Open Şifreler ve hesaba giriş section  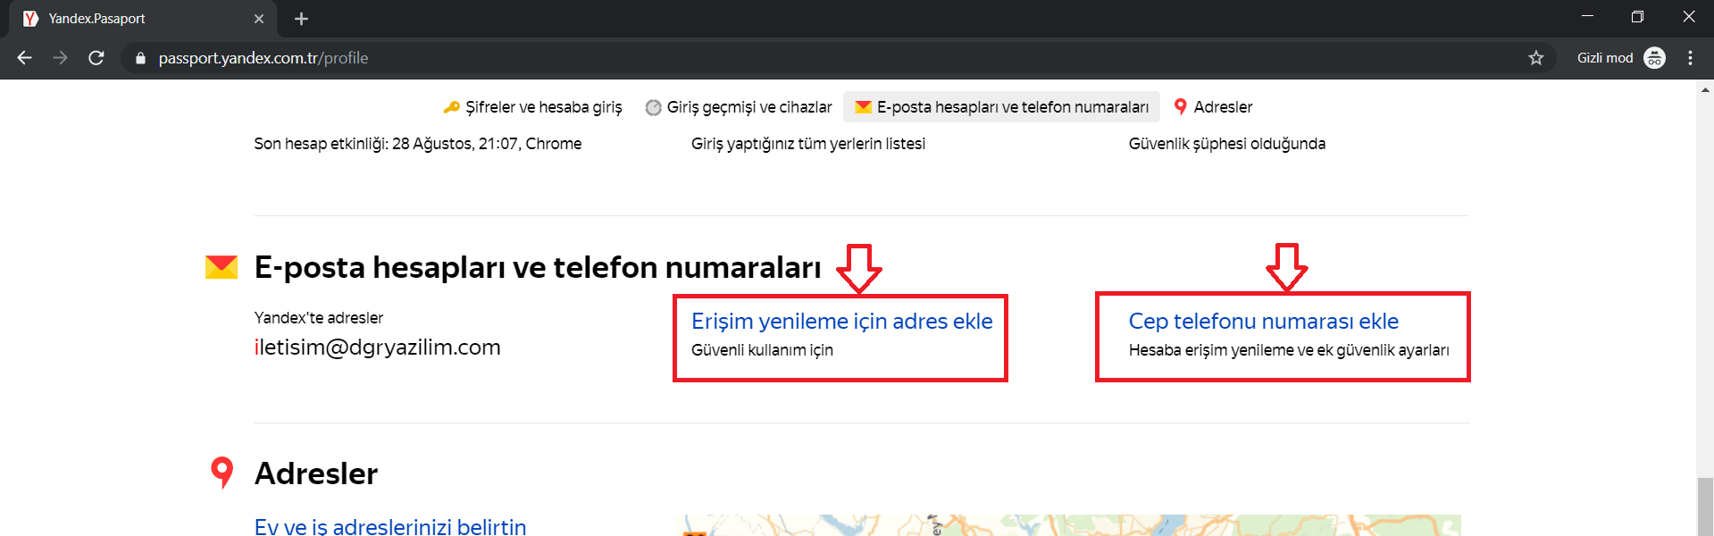[x=533, y=107]
